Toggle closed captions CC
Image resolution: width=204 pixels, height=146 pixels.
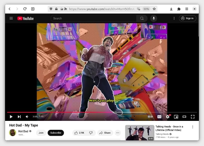(x=159, y=117)
